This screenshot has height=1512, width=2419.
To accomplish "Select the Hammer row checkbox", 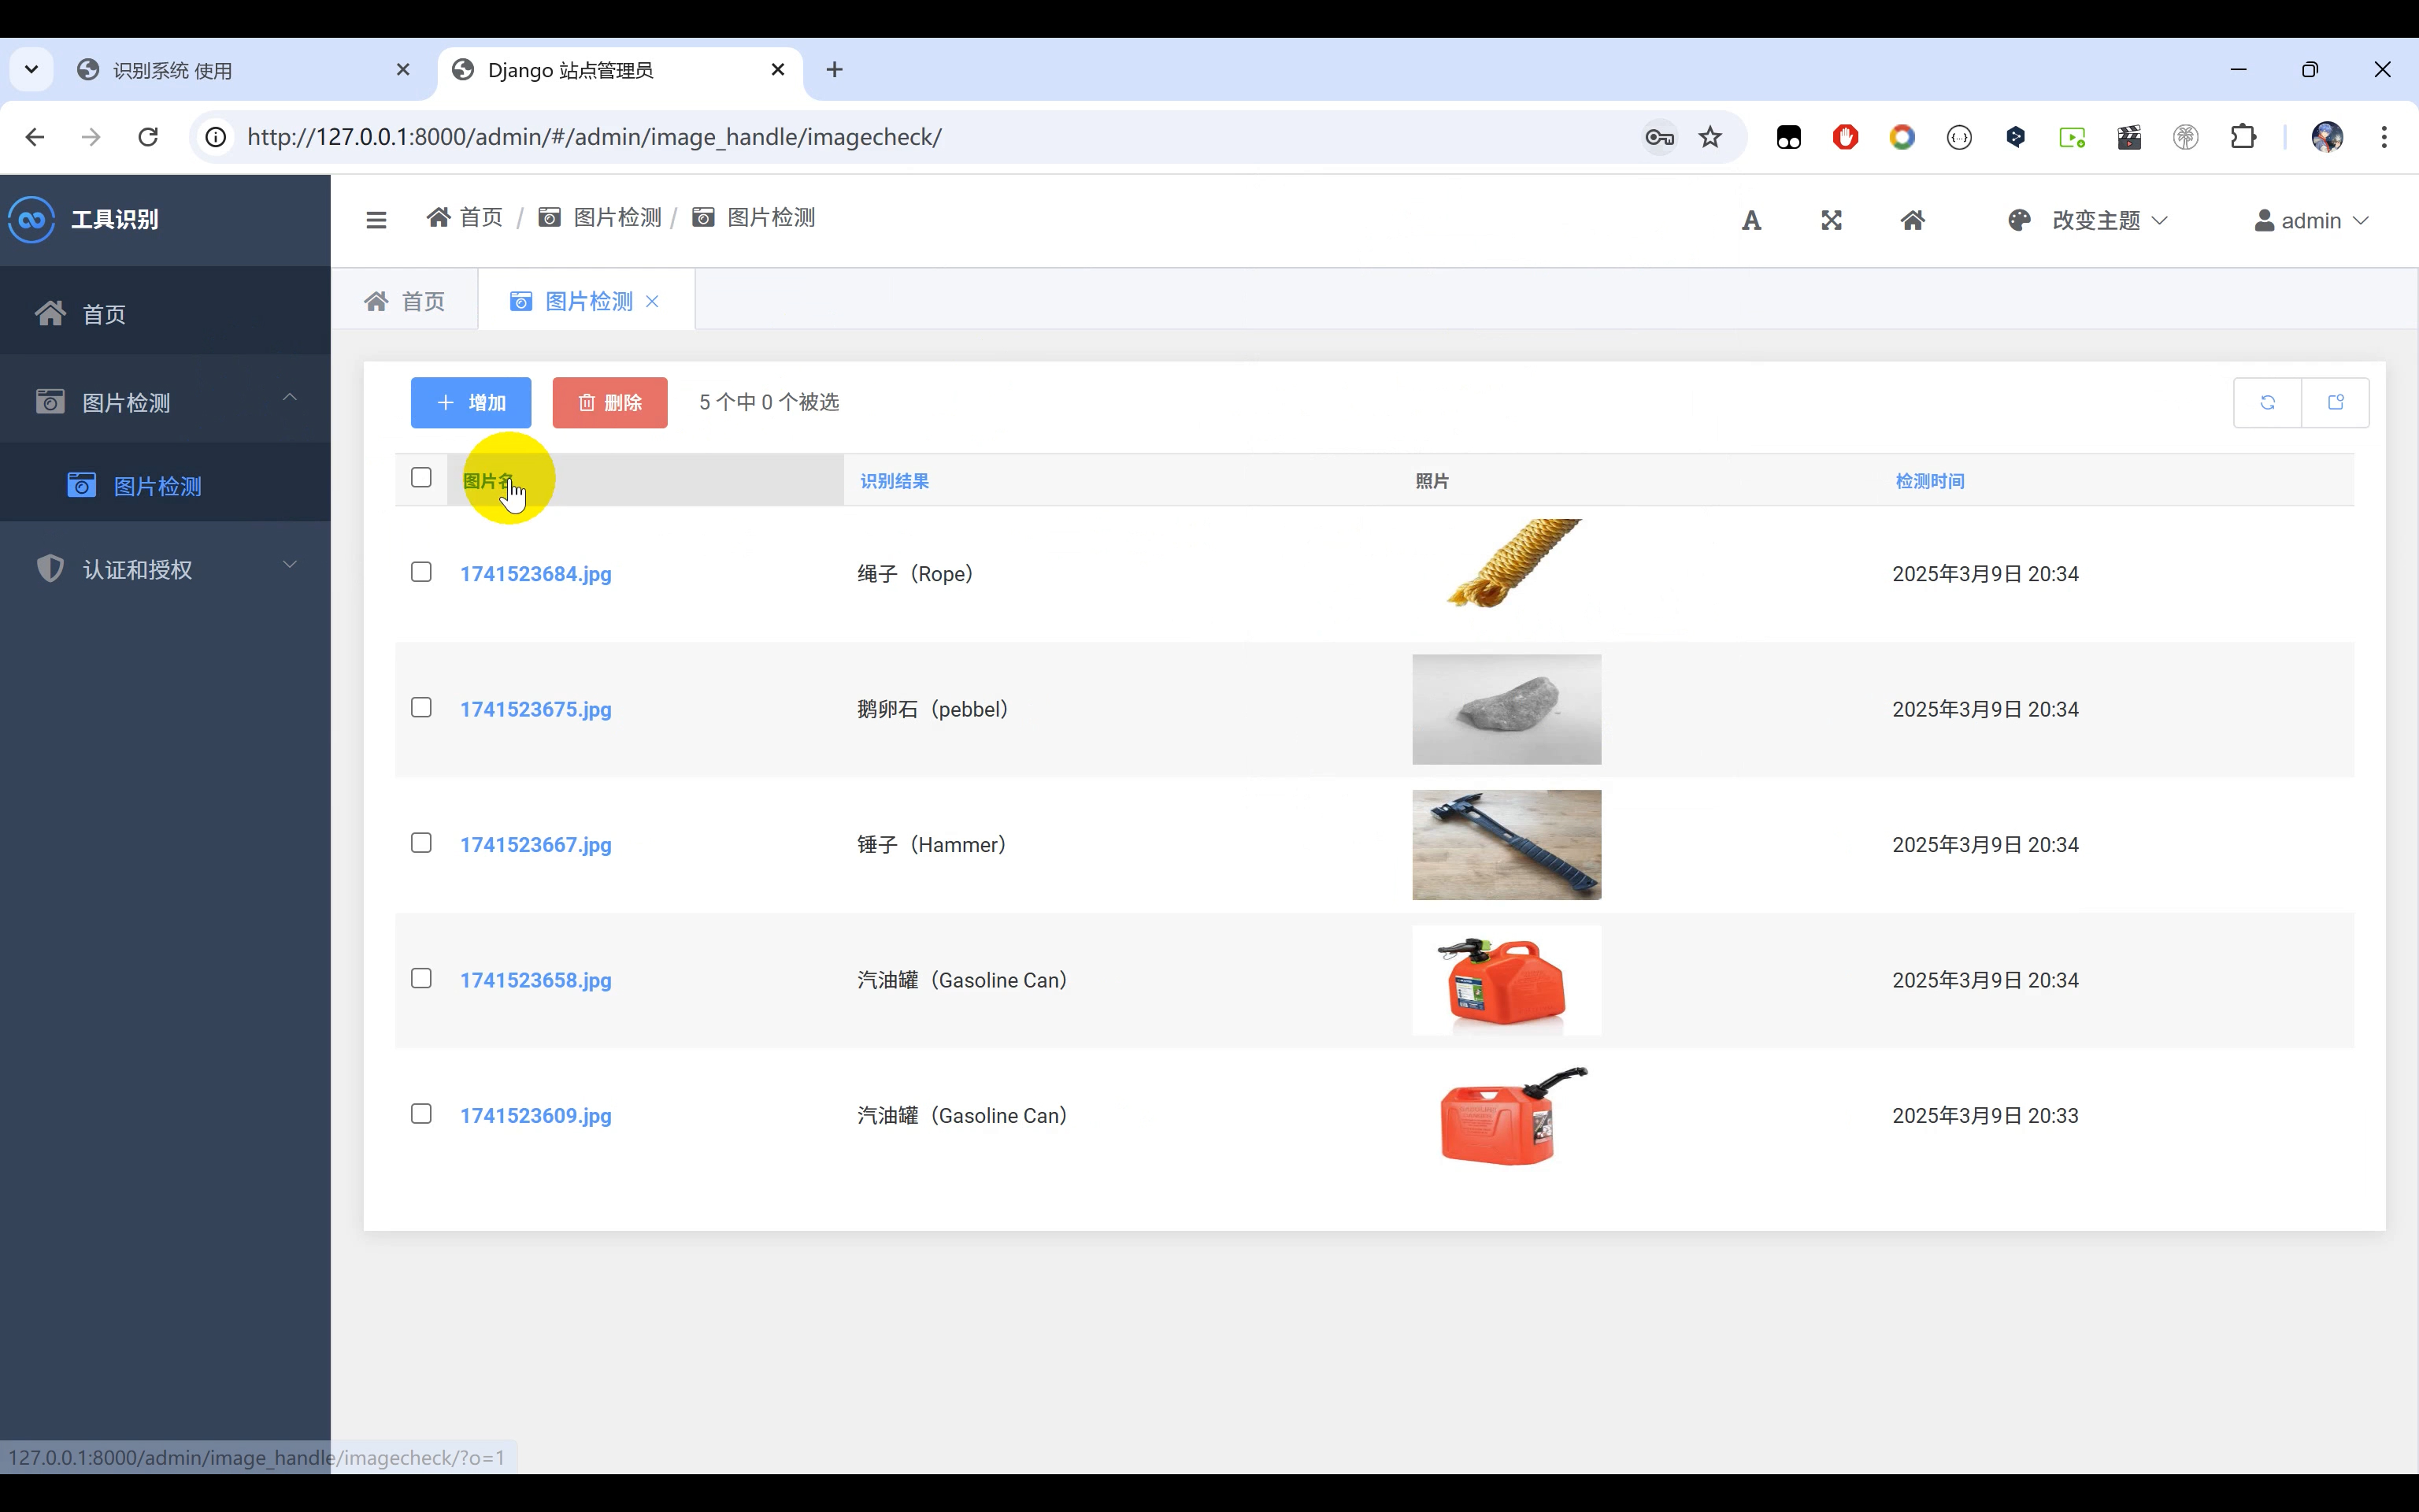I will click(x=420, y=843).
